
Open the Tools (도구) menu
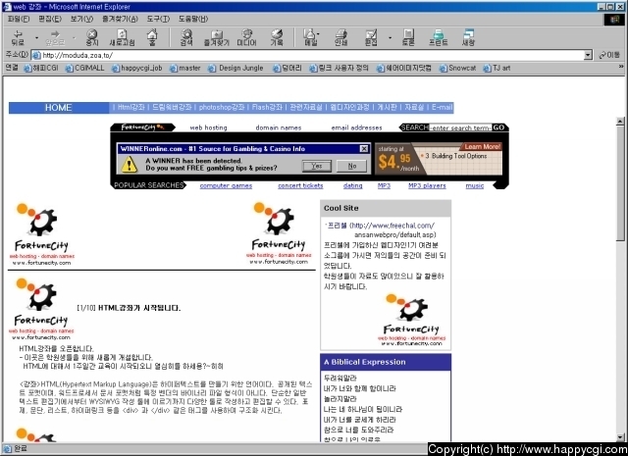(158, 19)
